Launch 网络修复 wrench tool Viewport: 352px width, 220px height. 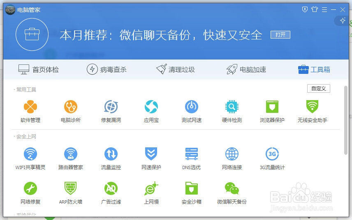tap(30, 193)
